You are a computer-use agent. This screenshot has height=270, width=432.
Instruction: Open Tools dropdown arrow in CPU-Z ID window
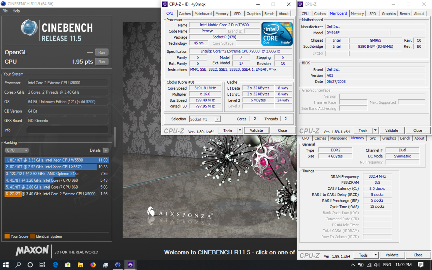point(240,130)
